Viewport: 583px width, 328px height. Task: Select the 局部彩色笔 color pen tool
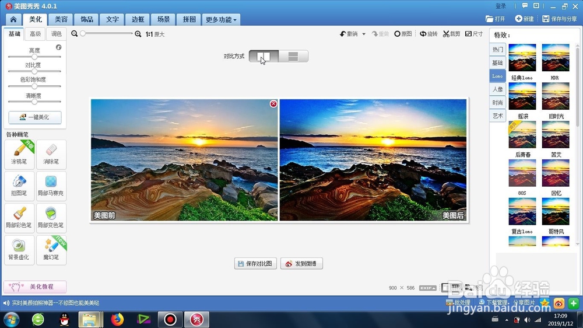tap(19, 218)
